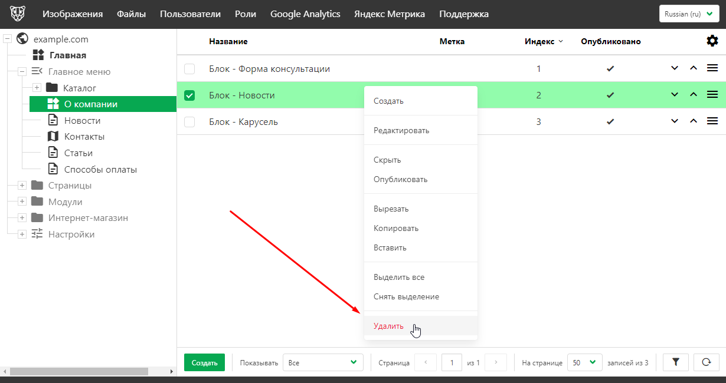Click the refresh icon in bottom toolbar
This screenshot has height=383, width=726.
(x=706, y=362)
